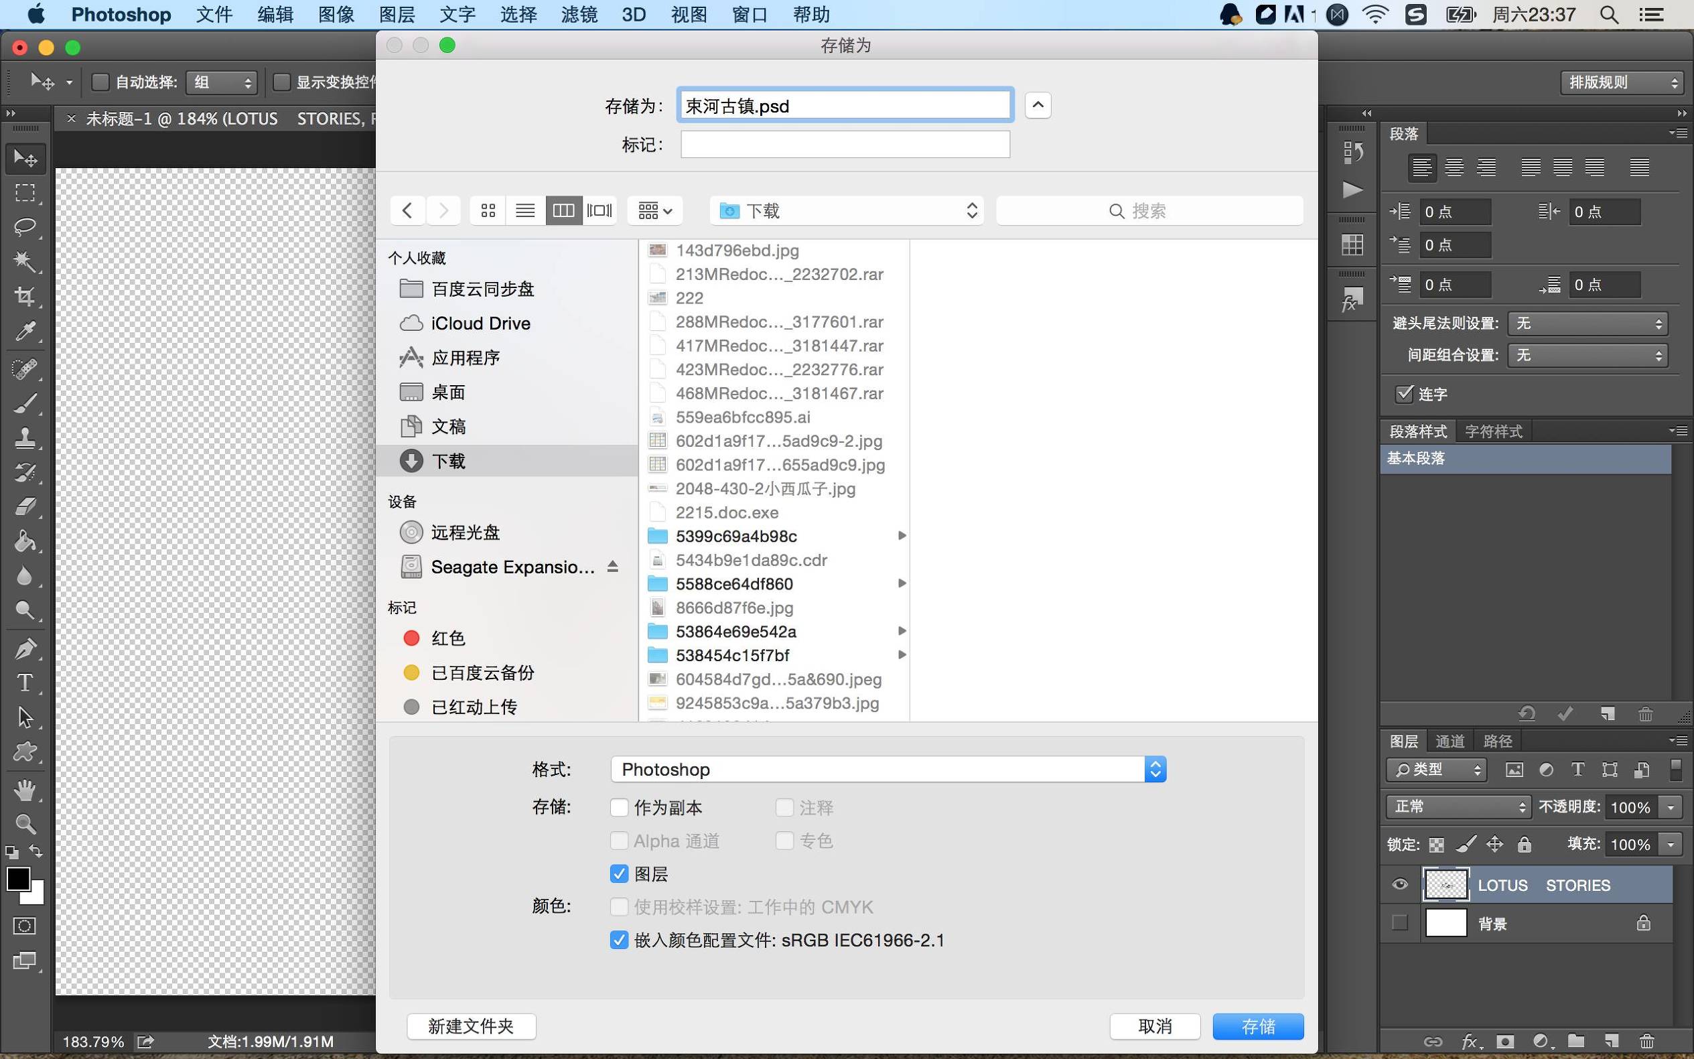Uncheck the 图层 checkbox
The height and width of the screenshot is (1059, 1694).
point(618,873)
